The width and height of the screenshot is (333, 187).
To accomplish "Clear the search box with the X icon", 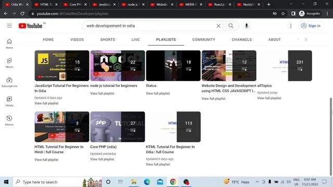I will click(219, 26).
